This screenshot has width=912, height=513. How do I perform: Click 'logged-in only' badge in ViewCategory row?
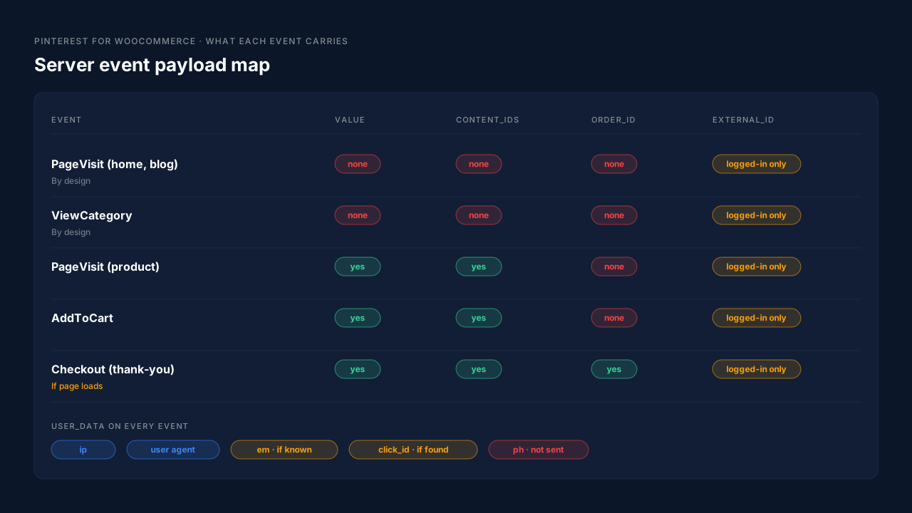pyautogui.click(x=757, y=215)
